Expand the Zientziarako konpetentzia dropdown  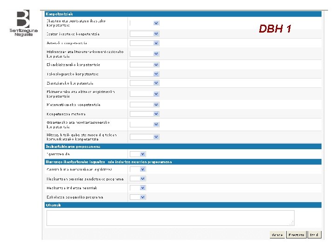pyautogui.click(x=145, y=83)
